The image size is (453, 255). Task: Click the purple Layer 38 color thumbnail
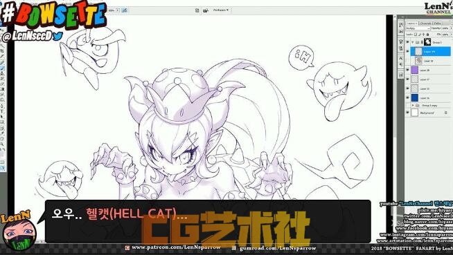click(x=415, y=70)
